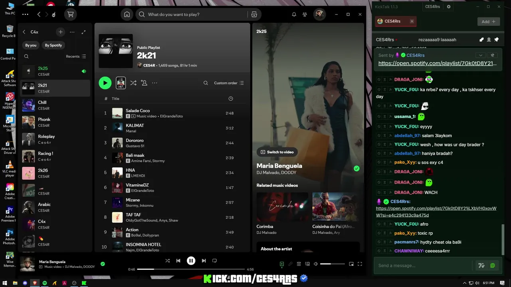Screen dimensions: 511x287
Task: Click the KickTalk message input field
Action: [423, 265]
